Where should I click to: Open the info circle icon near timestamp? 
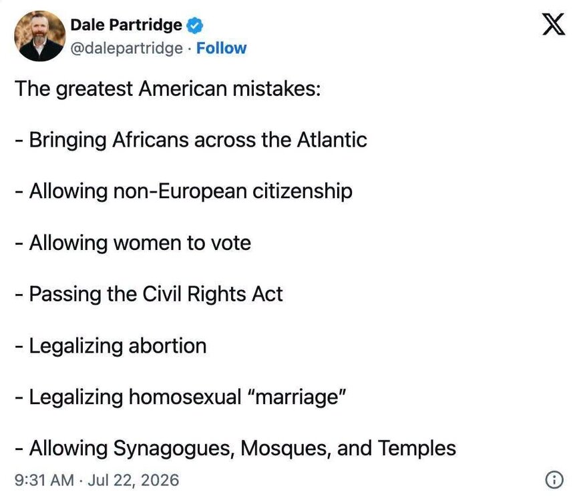(554, 480)
